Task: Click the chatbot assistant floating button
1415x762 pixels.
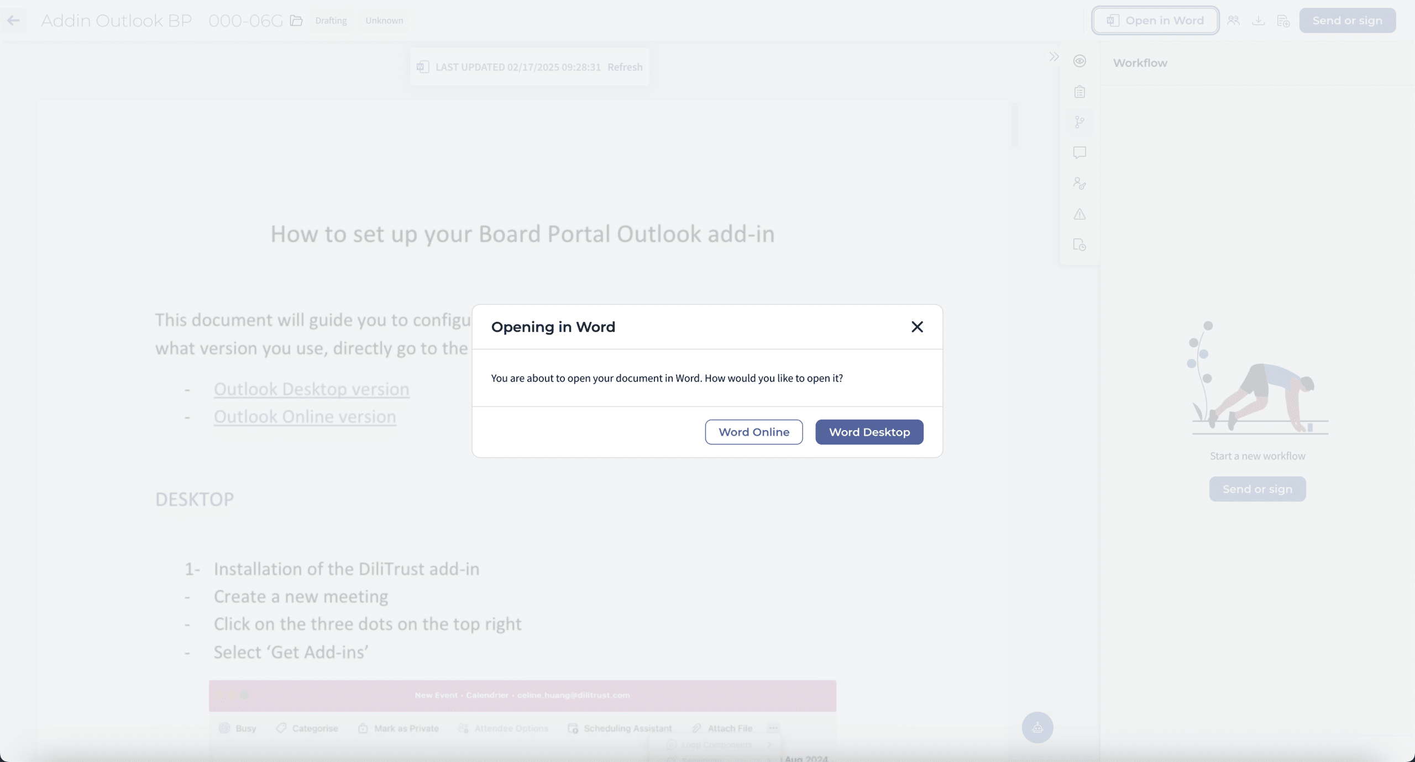Action: click(1037, 727)
